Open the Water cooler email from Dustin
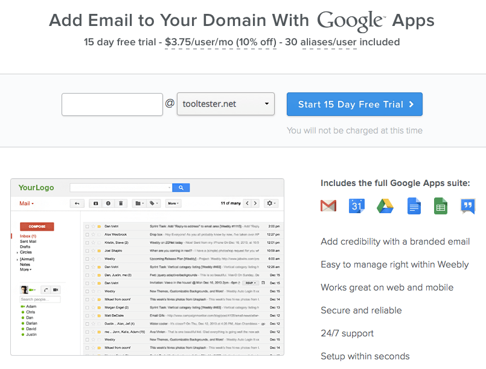Screen dimensions: 486x369 click(x=183, y=324)
